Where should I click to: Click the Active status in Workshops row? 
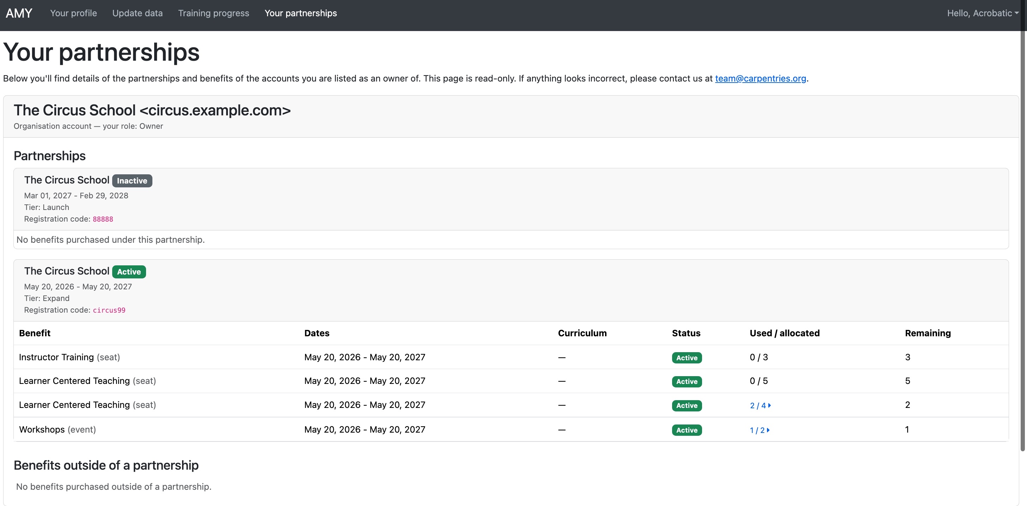click(x=687, y=430)
